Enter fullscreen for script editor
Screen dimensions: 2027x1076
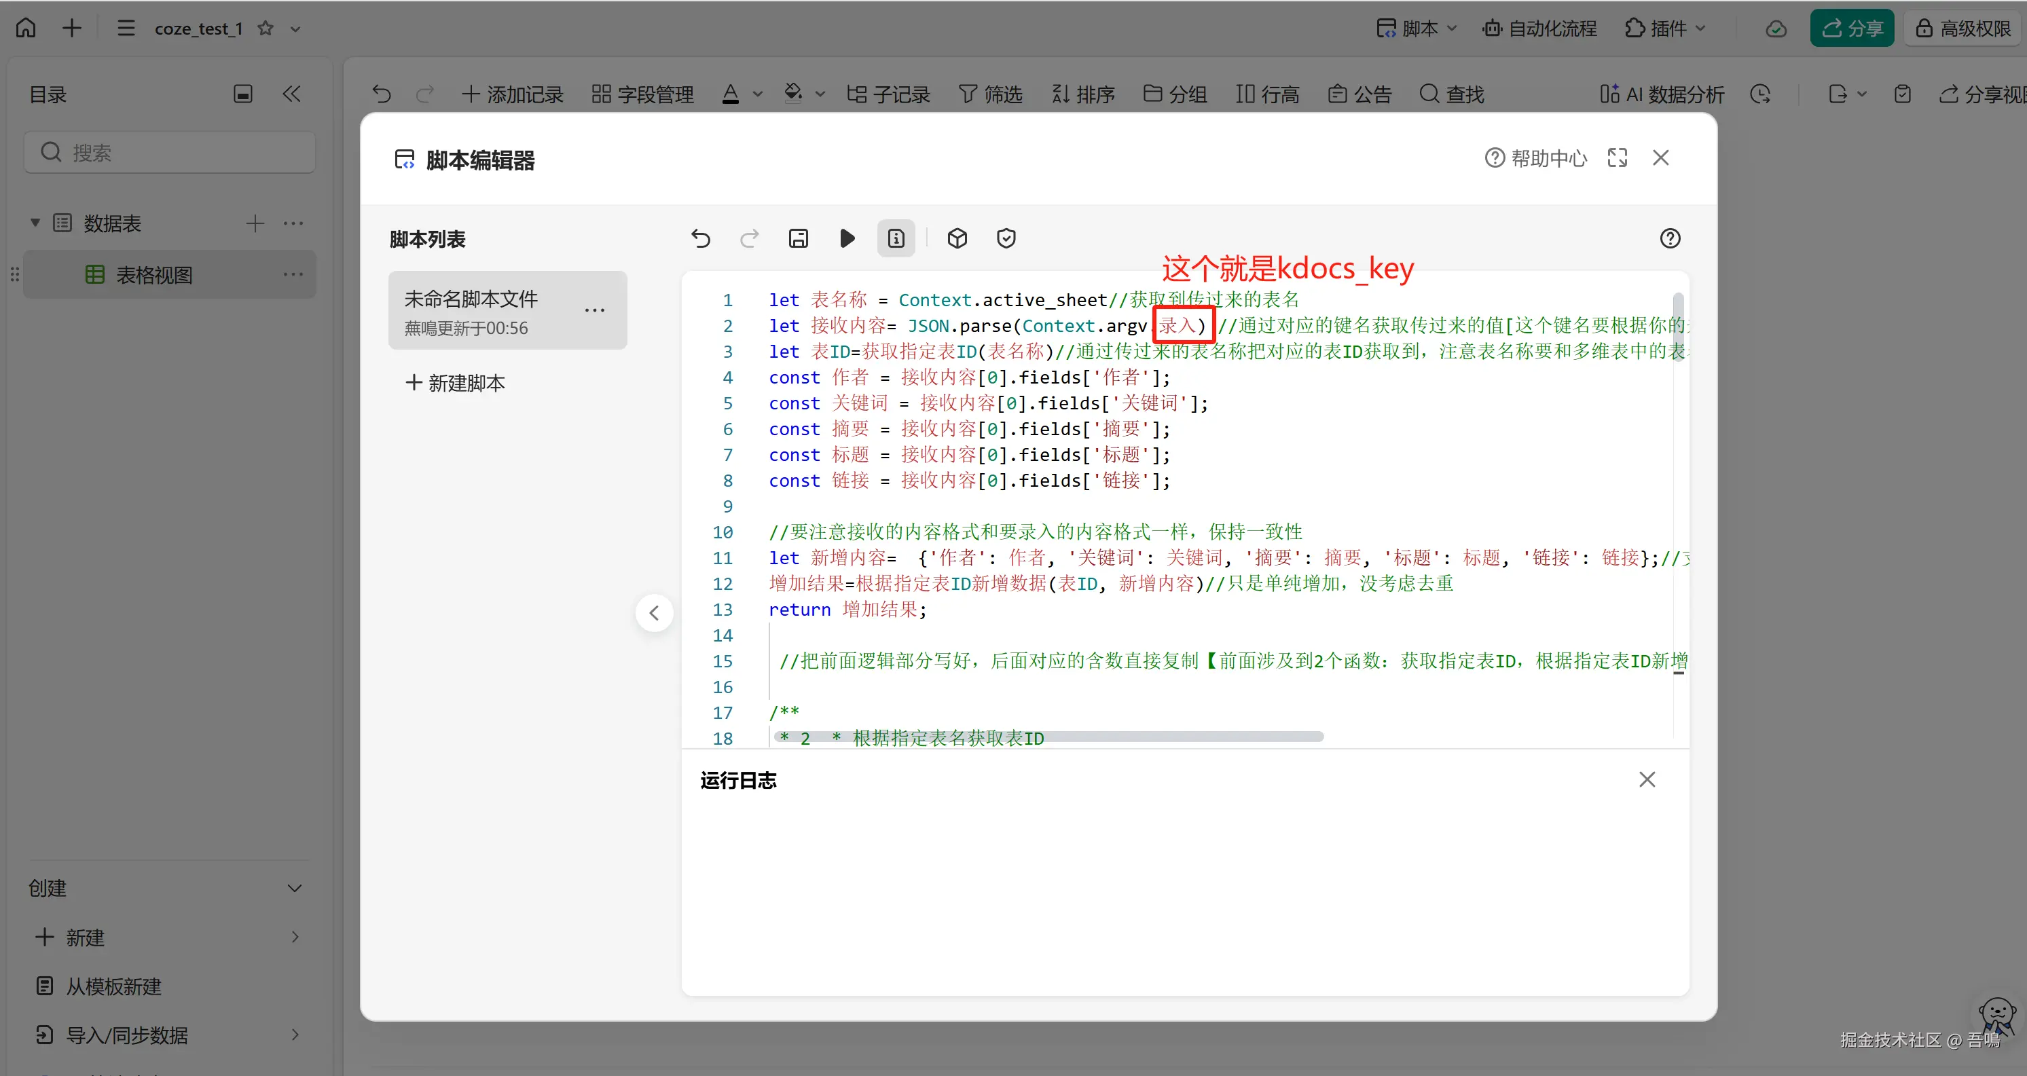point(1617,158)
